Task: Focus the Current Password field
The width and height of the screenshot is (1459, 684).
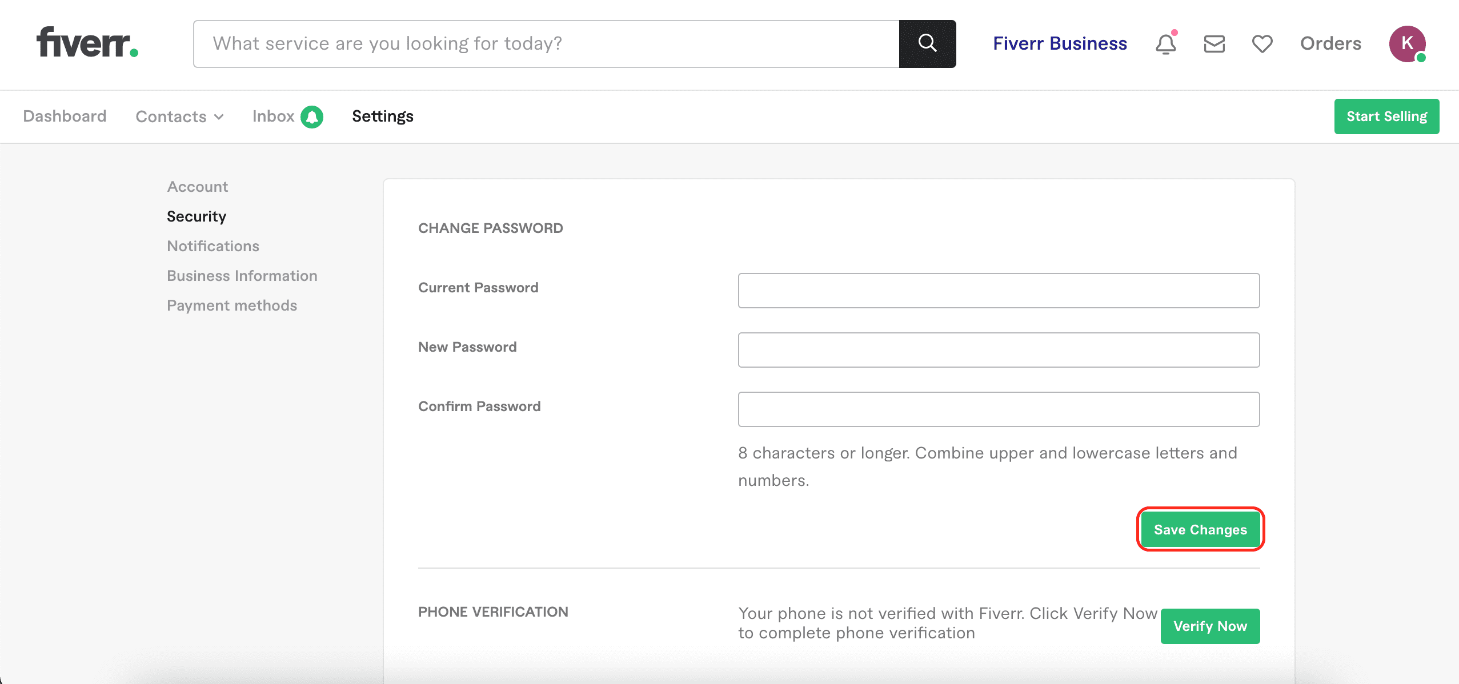Action: point(999,291)
